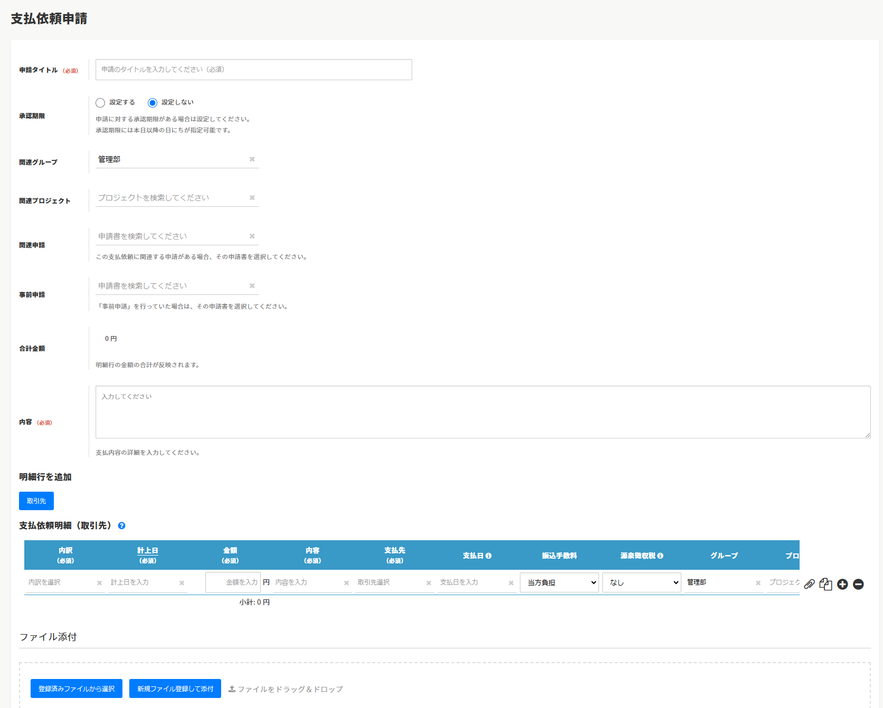Click the paperclip attachment icon in detail row
The width and height of the screenshot is (883, 708).
pyautogui.click(x=809, y=584)
